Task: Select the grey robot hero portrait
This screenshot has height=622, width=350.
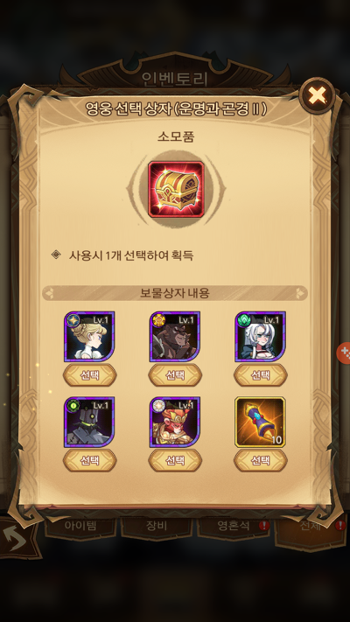Action: pos(89,422)
